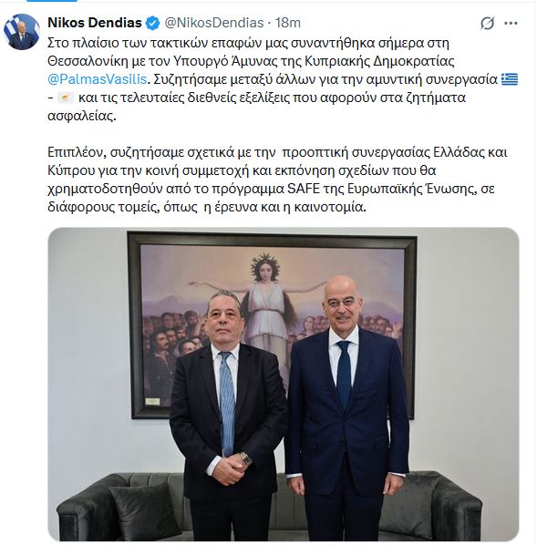537x545 pixels.
Task: Click the man with the light blue striped tie
Action: (x=228, y=417)
